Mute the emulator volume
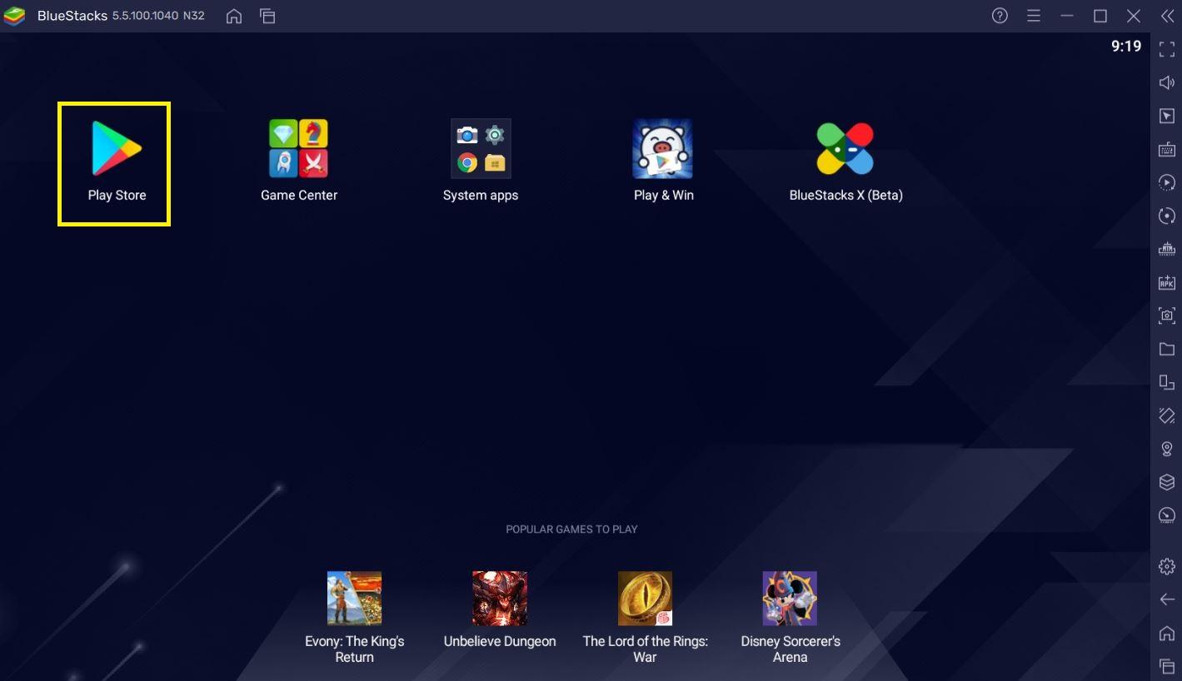The height and width of the screenshot is (681, 1182). point(1166,82)
